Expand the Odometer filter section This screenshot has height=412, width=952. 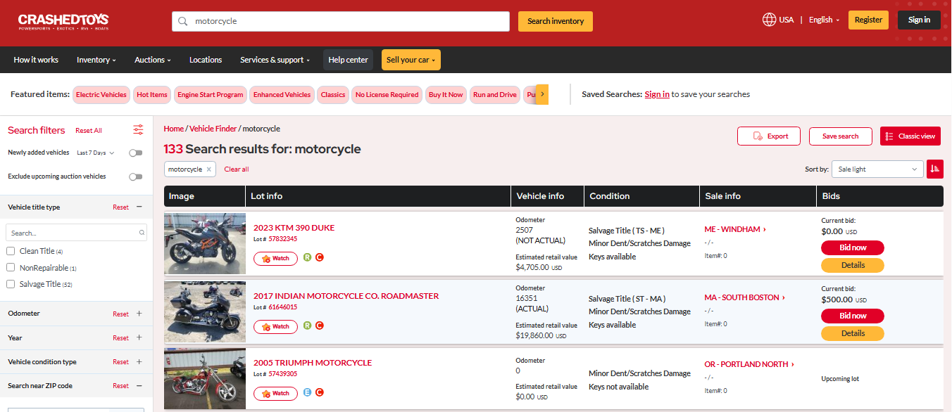[x=139, y=314]
